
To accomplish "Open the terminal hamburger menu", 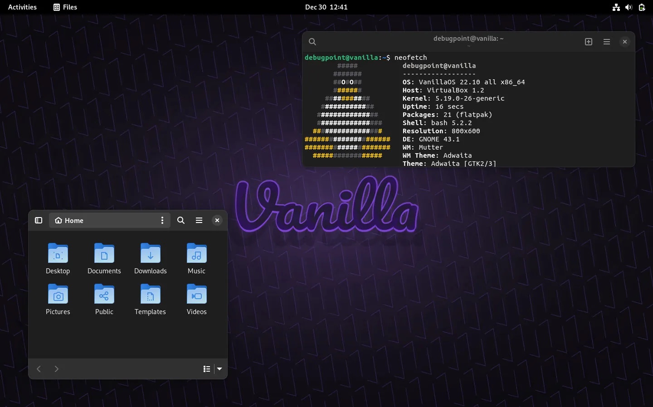I will coord(606,42).
